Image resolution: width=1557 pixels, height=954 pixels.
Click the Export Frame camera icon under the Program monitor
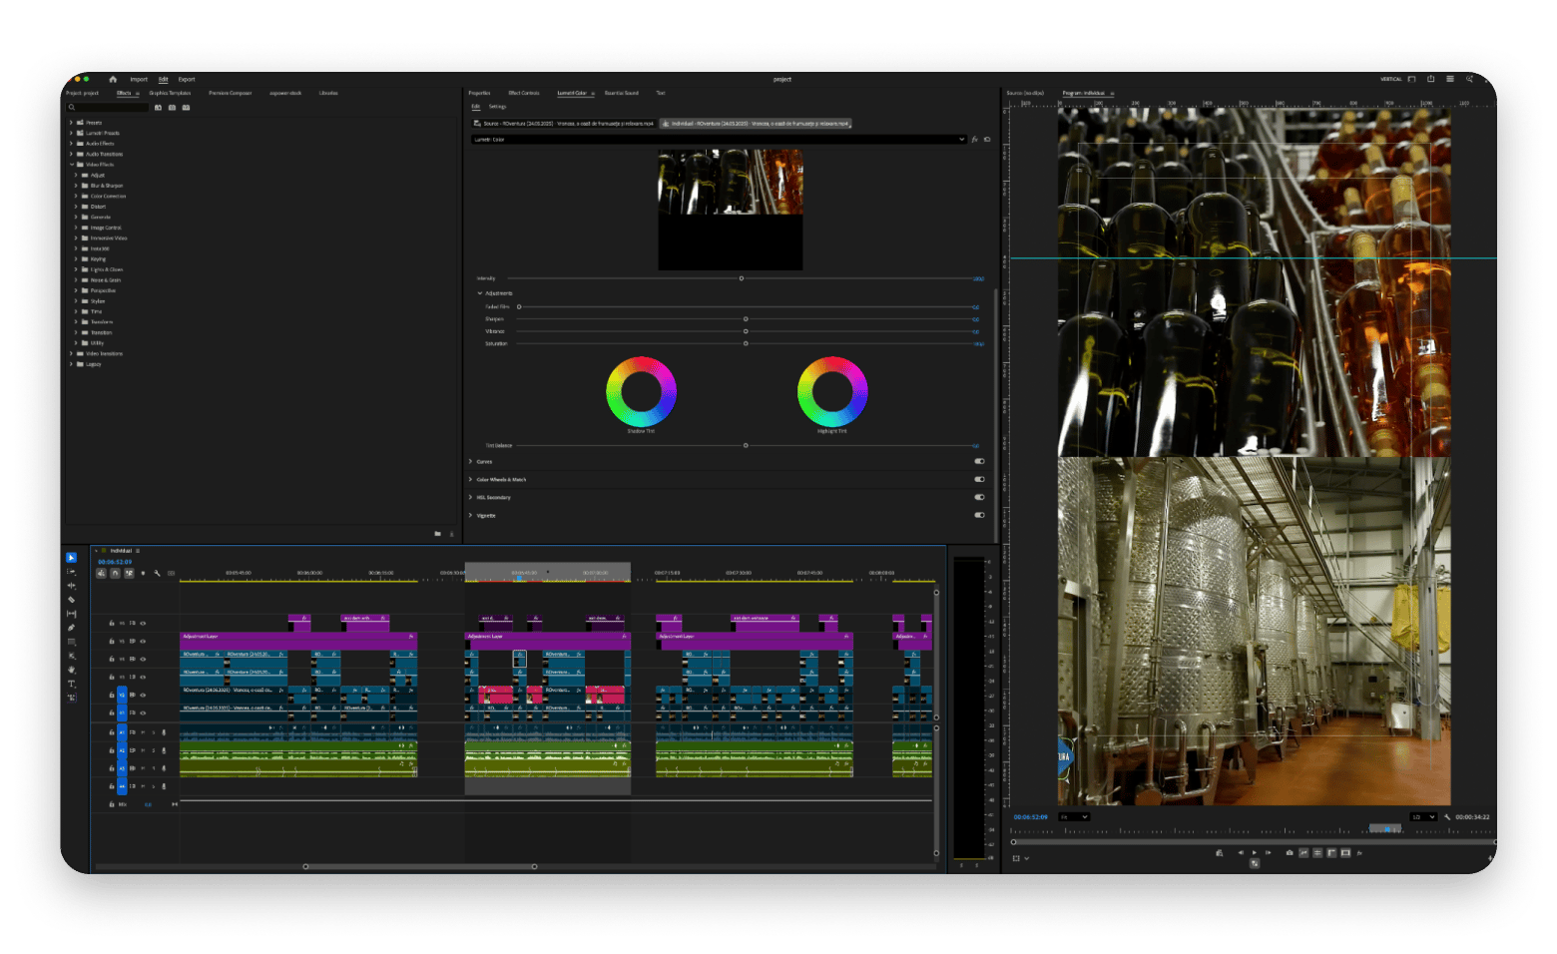(1290, 852)
